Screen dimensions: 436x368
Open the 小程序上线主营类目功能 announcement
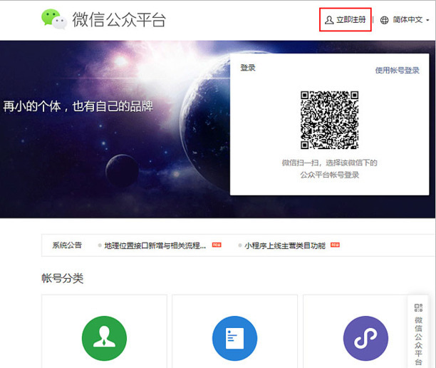coord(284,245)
